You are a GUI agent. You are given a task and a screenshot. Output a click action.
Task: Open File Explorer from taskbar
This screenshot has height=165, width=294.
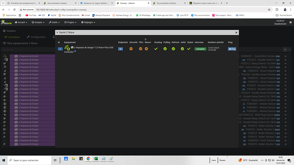pyautogui.click(x=73, y=159)
